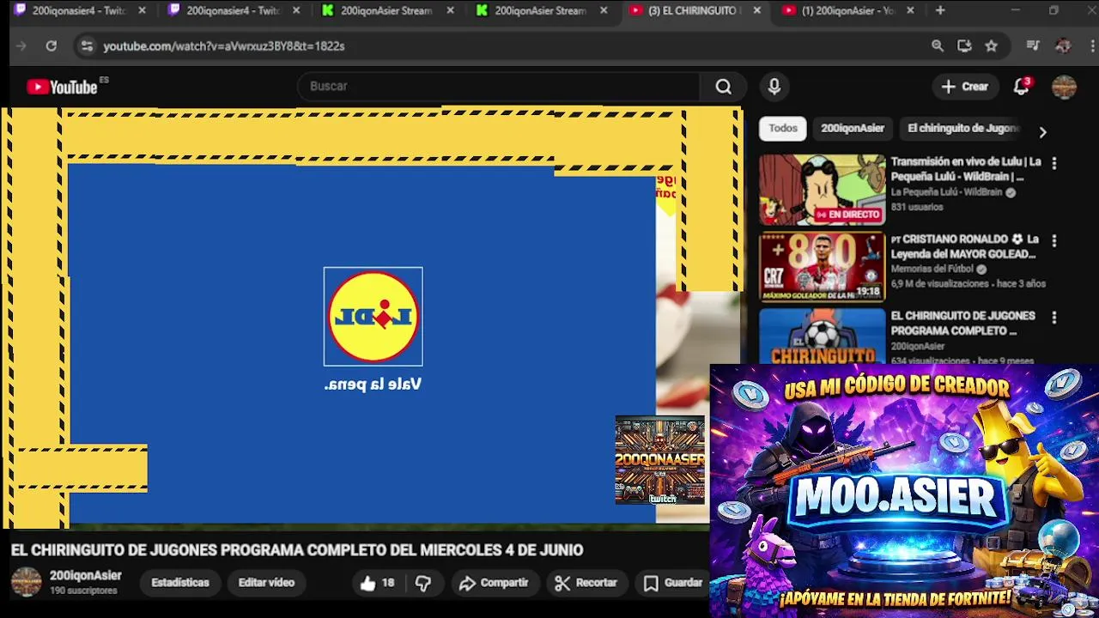Select El chiringuito de Jugones chip
1099x618 pixels.
coord(962,129)
